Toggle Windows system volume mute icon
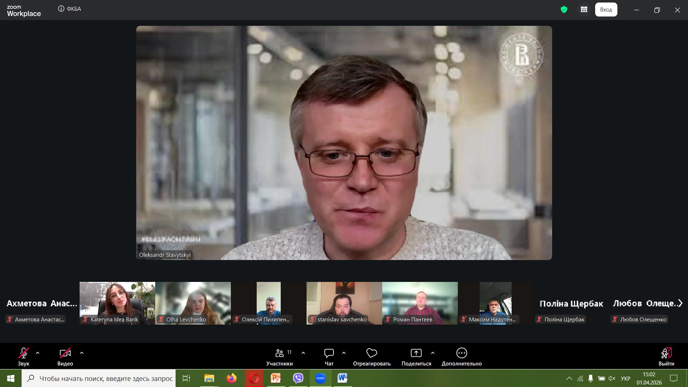Viewport: 688px width, 387px height. 612,378
